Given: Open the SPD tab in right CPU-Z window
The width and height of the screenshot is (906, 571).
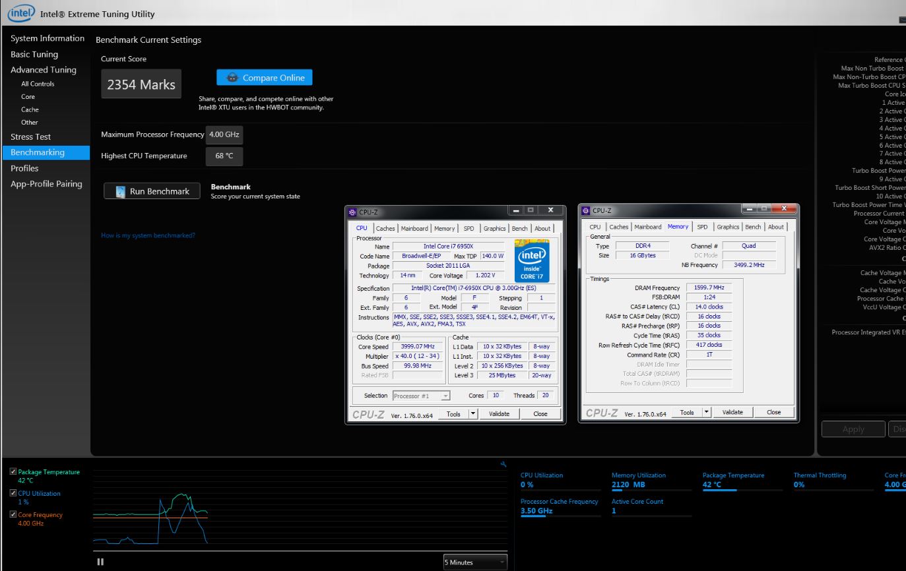Looking at the screenshot, I should [702, 227].
